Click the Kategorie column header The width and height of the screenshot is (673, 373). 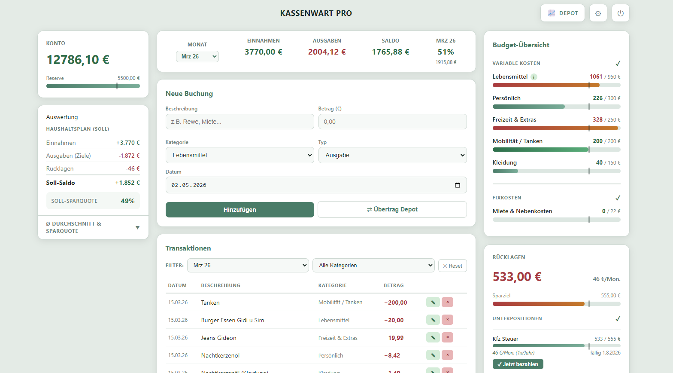333,285
